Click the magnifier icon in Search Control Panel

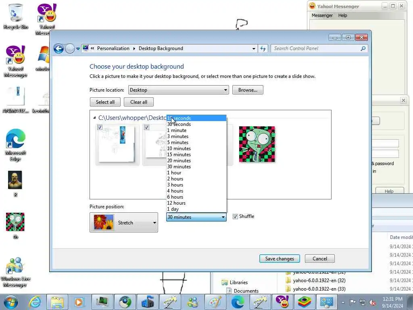pos(363,48)
